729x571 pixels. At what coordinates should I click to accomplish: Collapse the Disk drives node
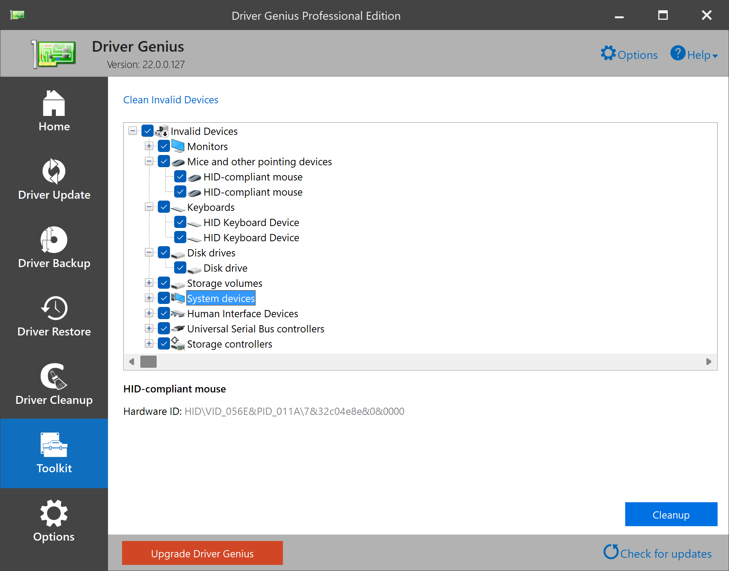[x=149, y=253]
